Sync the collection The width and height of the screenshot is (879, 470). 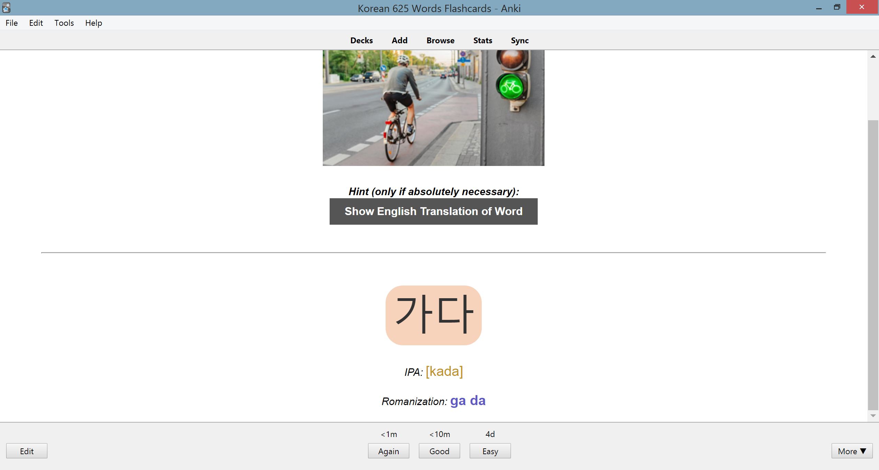click(x=520, y=41)
